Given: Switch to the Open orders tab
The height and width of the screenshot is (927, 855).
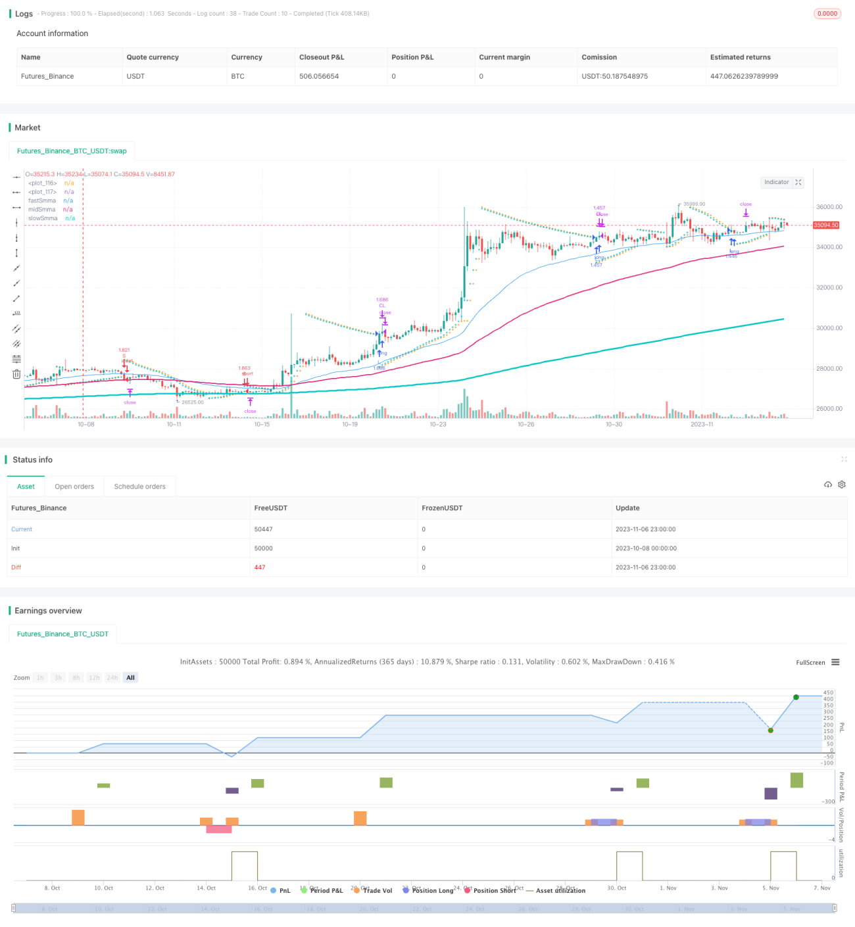Looking at the screenshot, I should (x=74, y=487).
